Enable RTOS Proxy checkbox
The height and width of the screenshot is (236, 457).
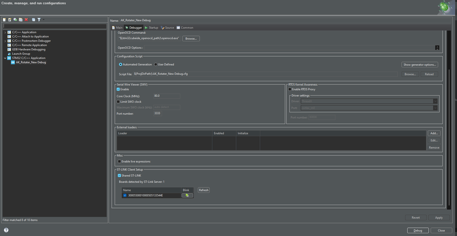(x=290, y=90)
